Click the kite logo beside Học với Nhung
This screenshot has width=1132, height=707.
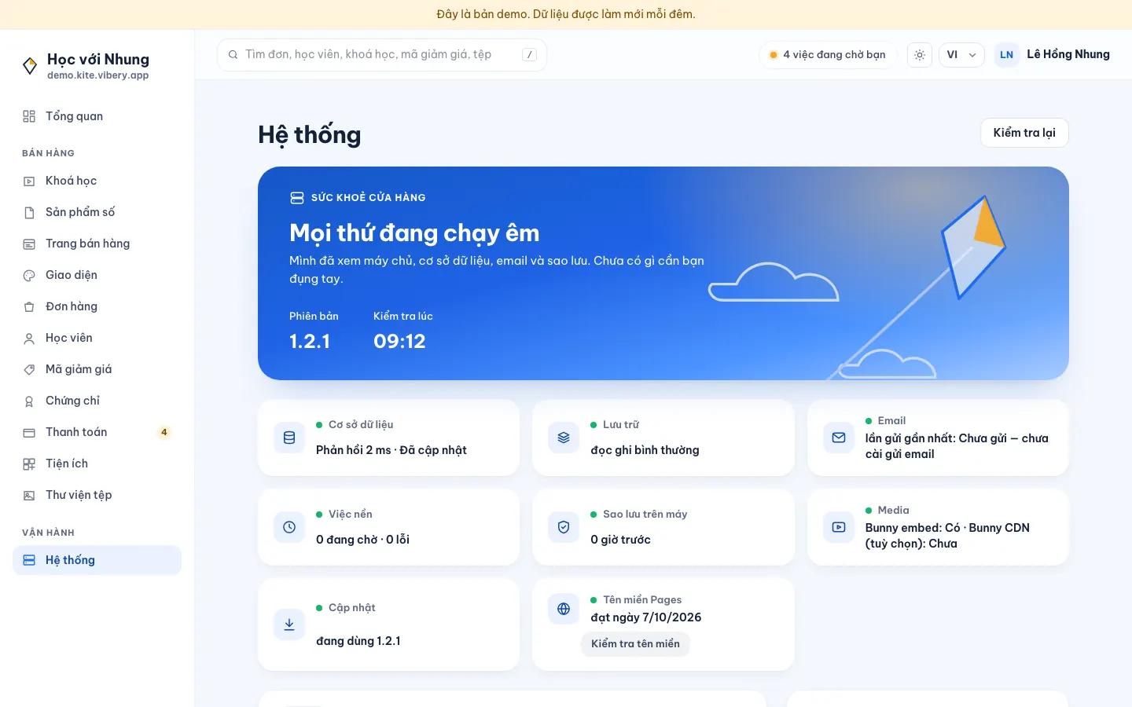[30, 66]
